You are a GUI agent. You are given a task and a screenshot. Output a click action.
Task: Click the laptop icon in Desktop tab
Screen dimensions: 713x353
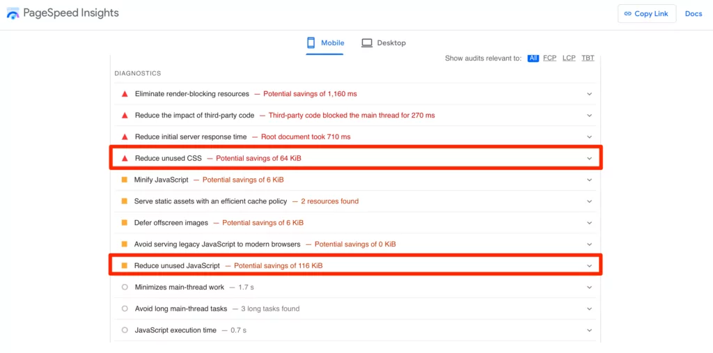367,42
